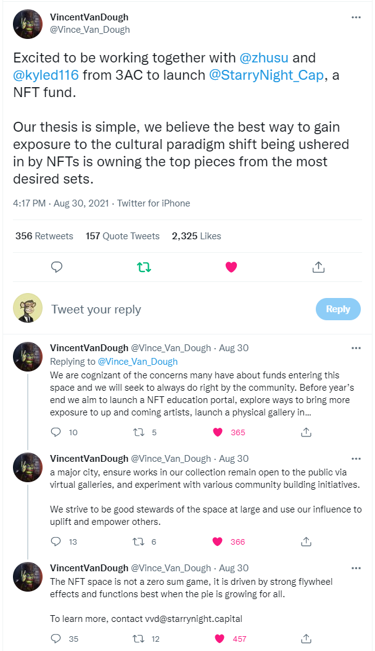View the 157 Quote Tweets list
Viewport: 375px width, 651px height.
(122, 236)
